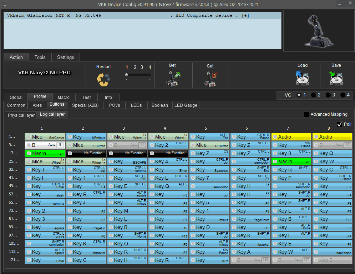This screenshot has height=274, width=355.
Task: Click the Restart recycle icon
Action: click(103, 79)
